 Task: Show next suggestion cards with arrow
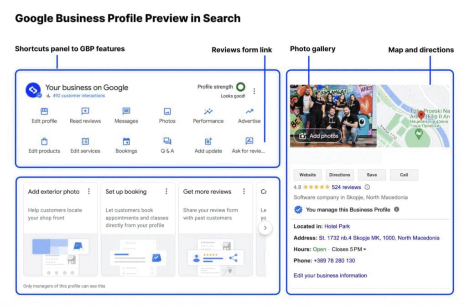coord(265,228)
